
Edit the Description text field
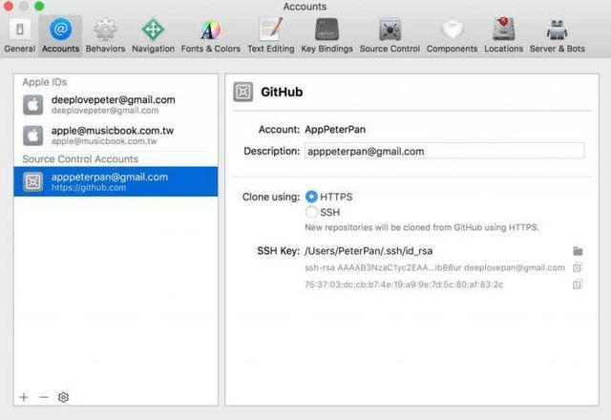click(x=444, y=151)
